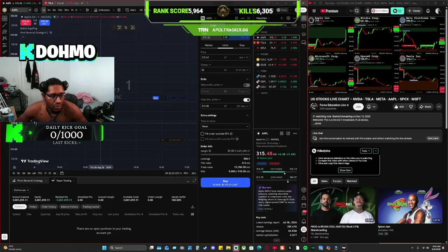The width and height of the screenshot is (448, 252).
Task: Select the trend line drawing tool
Action: point(5,25)
